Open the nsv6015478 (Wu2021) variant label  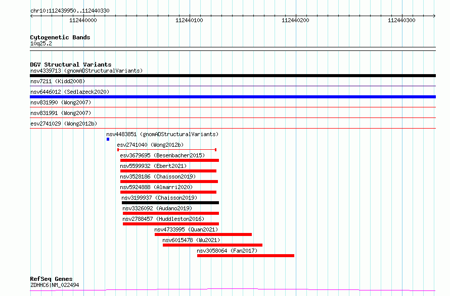click(x=191, y=240)
